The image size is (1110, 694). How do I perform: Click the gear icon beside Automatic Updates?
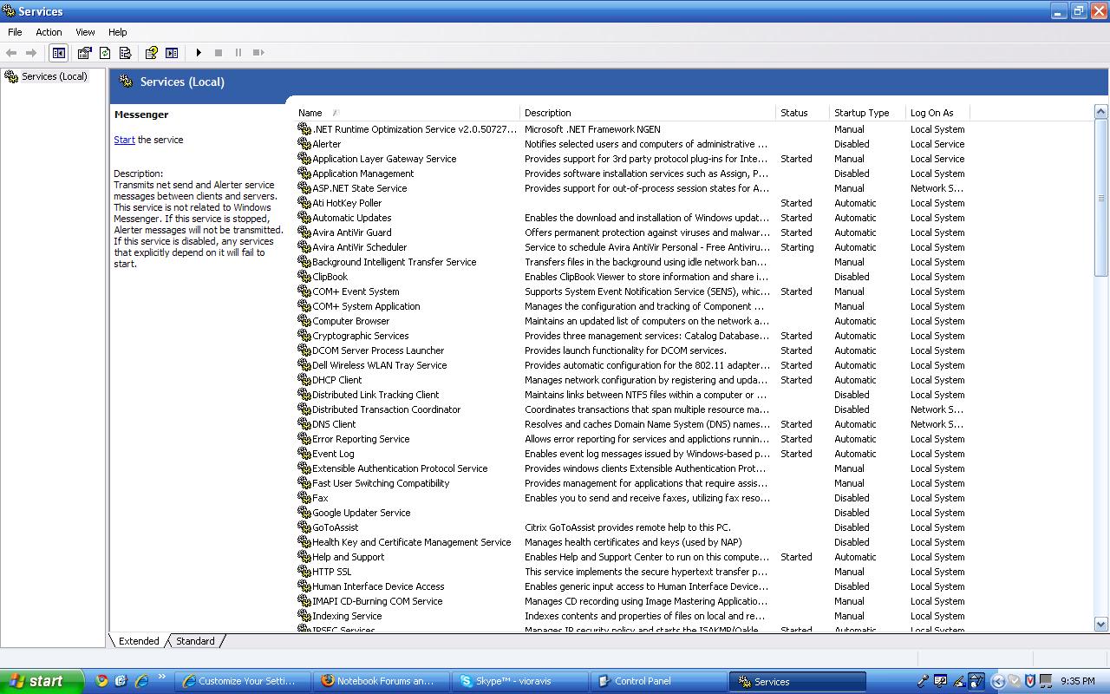coord(304,218)
